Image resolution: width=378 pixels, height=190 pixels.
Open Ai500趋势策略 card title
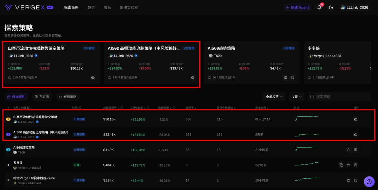coord(221,48)
